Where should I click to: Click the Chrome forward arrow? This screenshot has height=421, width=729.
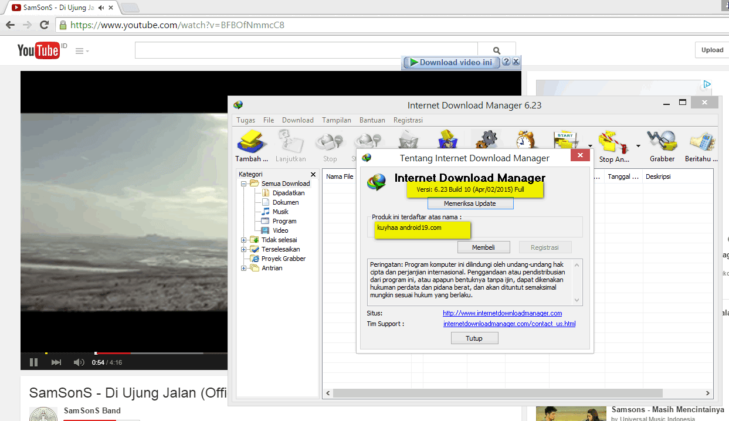[27, 25]
